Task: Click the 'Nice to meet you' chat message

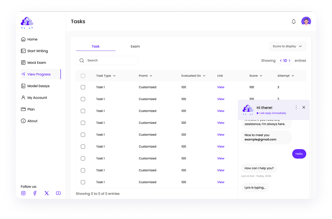Action: coord(266,137)
